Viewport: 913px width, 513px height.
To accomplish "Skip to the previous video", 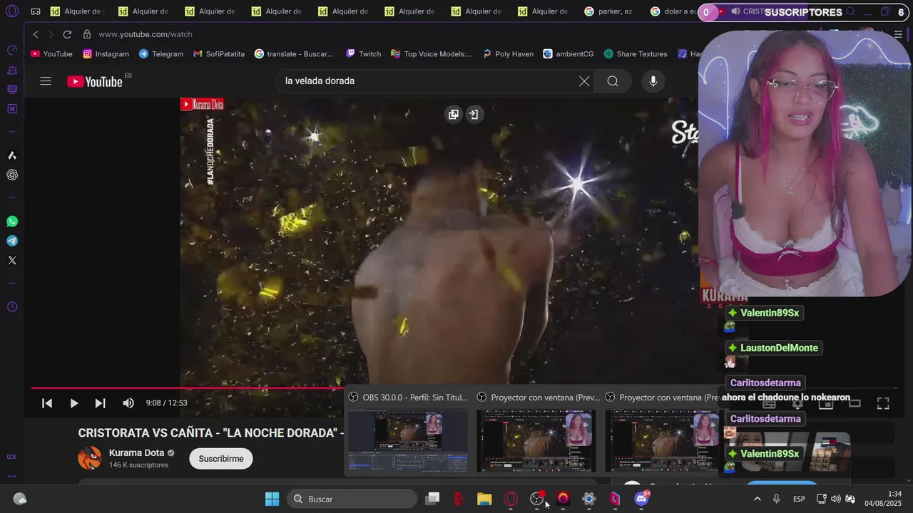I will tap(47, 403).
